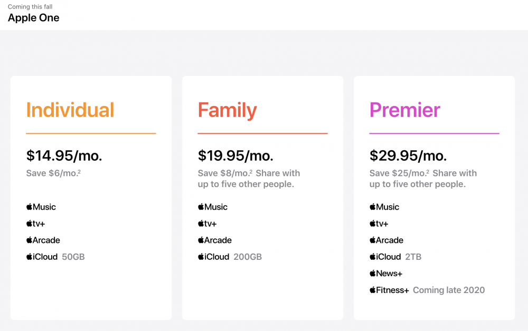This screenshot has width=528, height=331.
Task: Click the $19.95/mo. Family price
Action: 235,155
